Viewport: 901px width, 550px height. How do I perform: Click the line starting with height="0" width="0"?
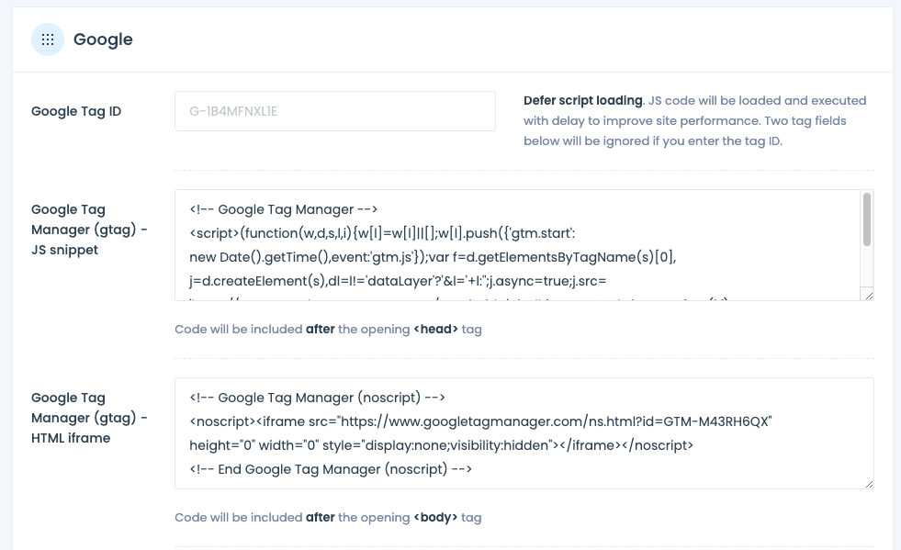coord(441,445)
